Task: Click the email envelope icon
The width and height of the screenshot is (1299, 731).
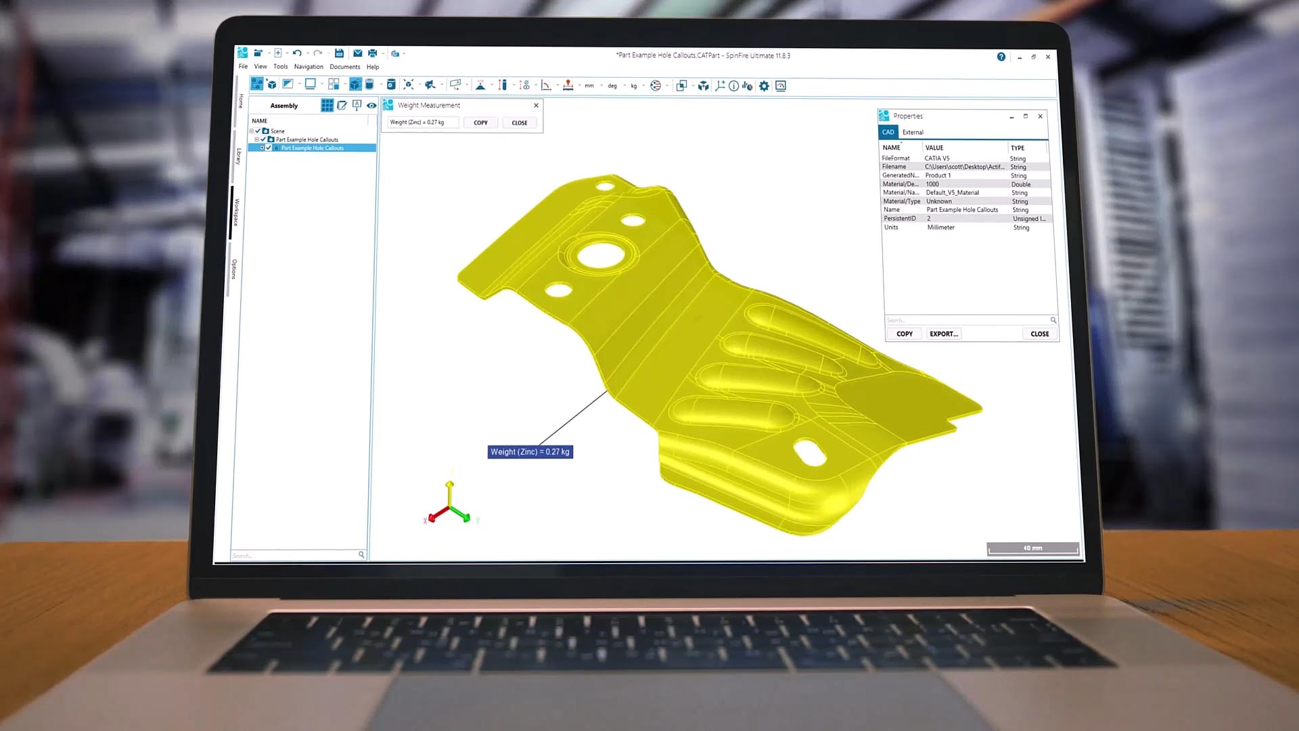Action: point(357,53)
